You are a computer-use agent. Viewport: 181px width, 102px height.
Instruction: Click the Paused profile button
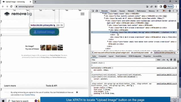click(x=169, y=7)
